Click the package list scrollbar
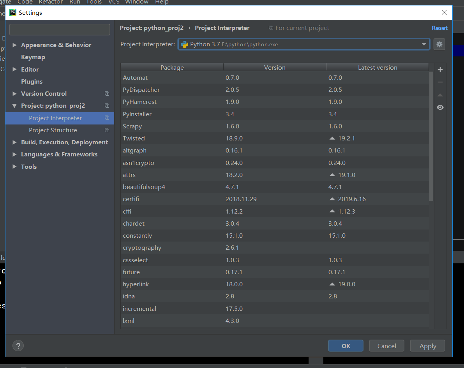 pos(431,136)
